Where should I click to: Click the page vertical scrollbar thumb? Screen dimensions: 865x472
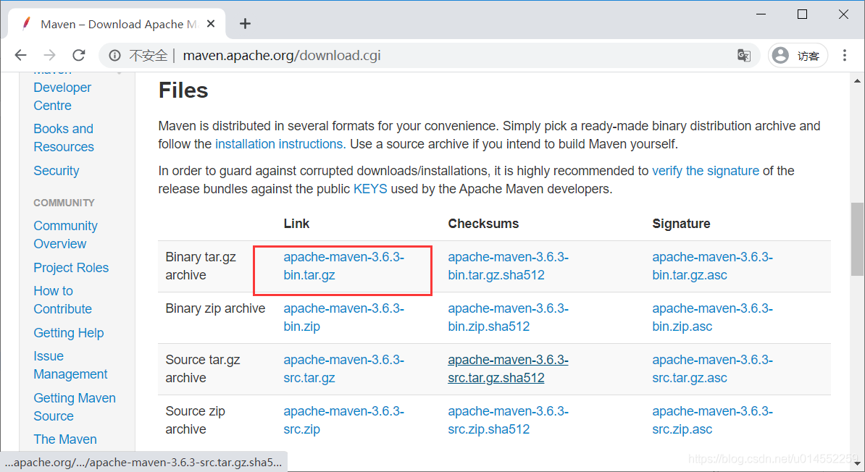[857, 239]
